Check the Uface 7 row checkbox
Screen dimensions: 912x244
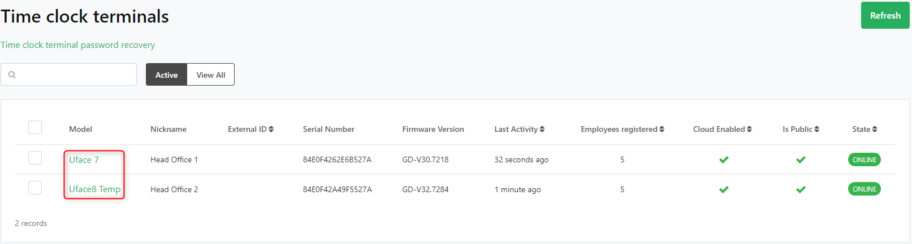point(35,158)
